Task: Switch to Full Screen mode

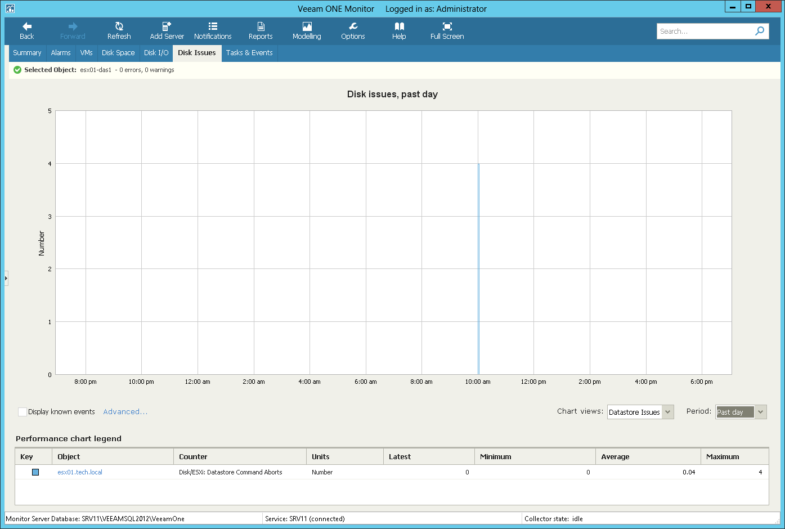Action: click(447, 31)
